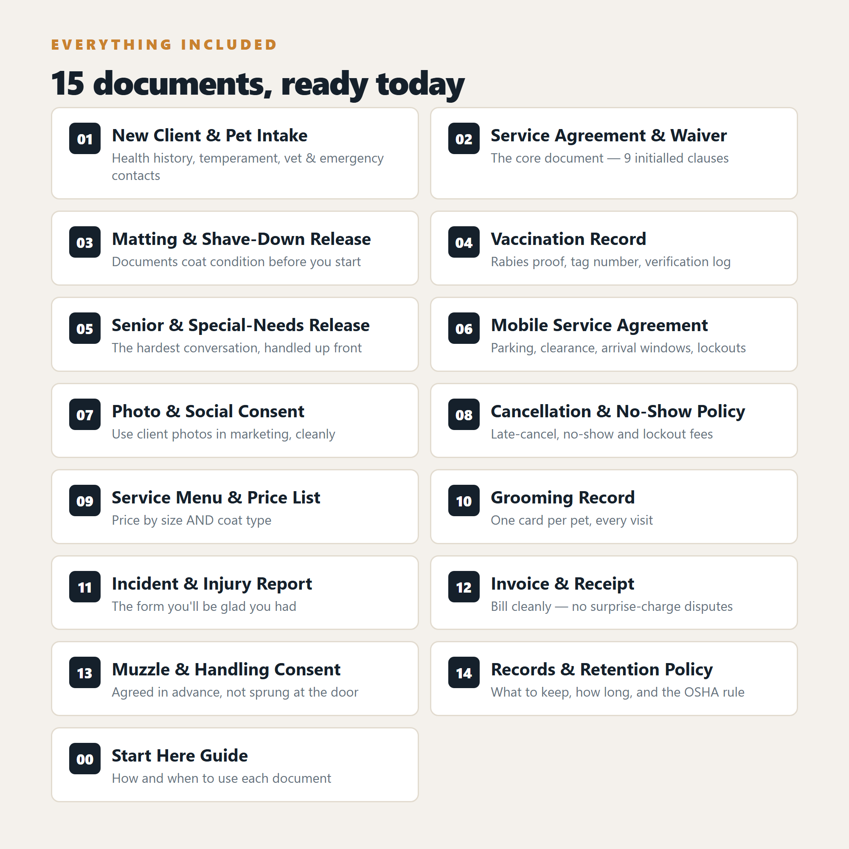This screenshot has width=849, height=849.
Task: Select the Vaccination Record title
Action: (x=568, y=239)
